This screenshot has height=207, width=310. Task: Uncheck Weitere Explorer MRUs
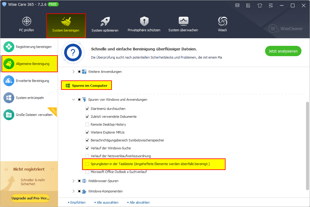(x=87, y=132)
